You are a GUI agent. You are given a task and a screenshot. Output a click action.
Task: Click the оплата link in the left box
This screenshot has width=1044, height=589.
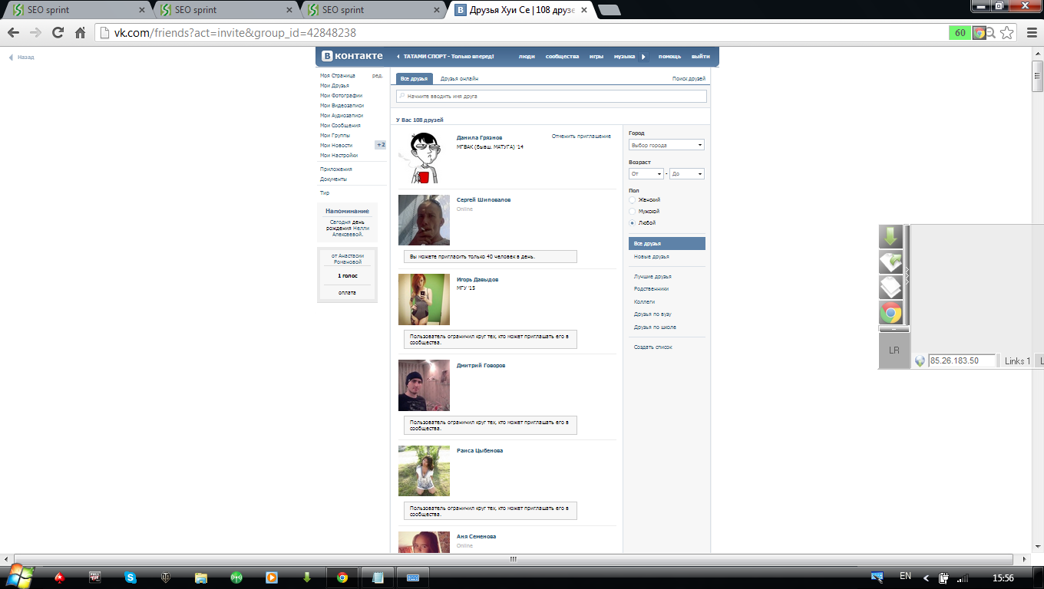coord(347,292)
